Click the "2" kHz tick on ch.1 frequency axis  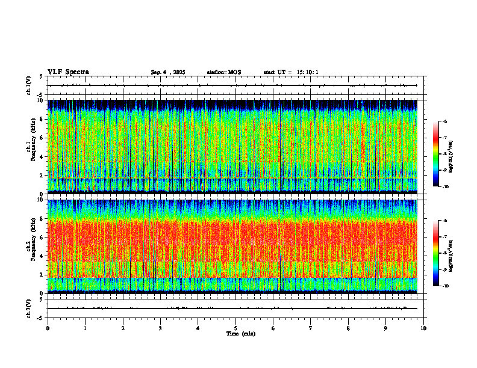pyautogui.click(x=42, y=176)
